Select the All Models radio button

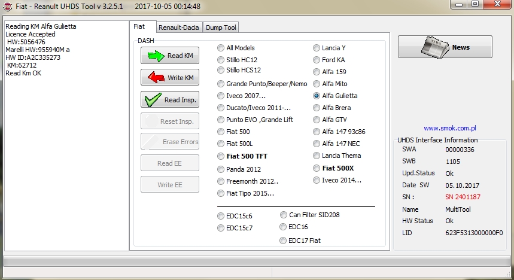(221, 48)
